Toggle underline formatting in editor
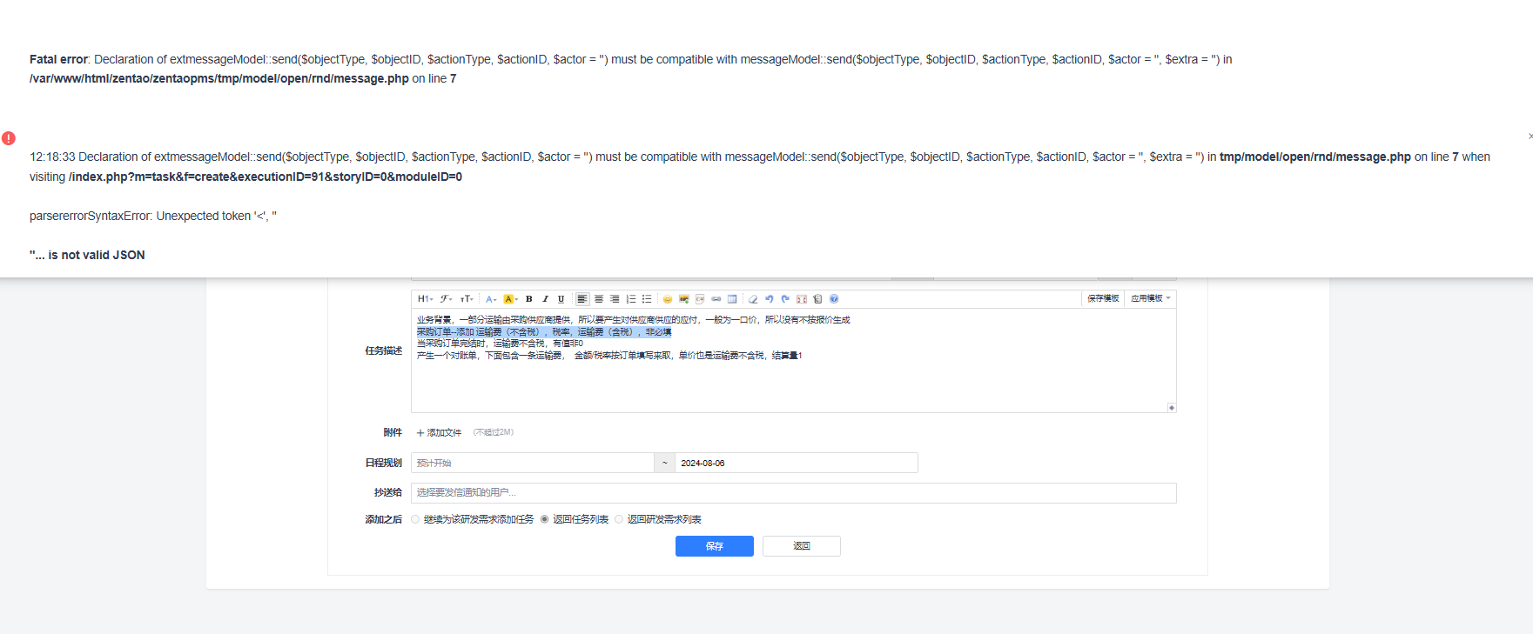Image resolution: width=1533 pixels, height=634 pixels. (561, 299)
